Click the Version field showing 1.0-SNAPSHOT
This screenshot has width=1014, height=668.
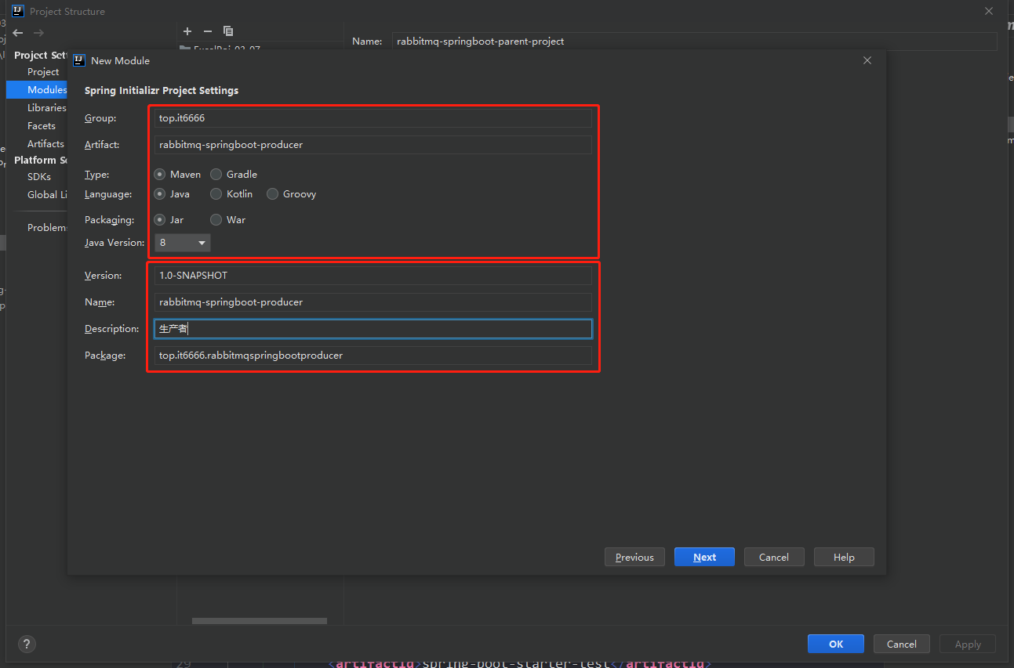click(x=373, y=276)
